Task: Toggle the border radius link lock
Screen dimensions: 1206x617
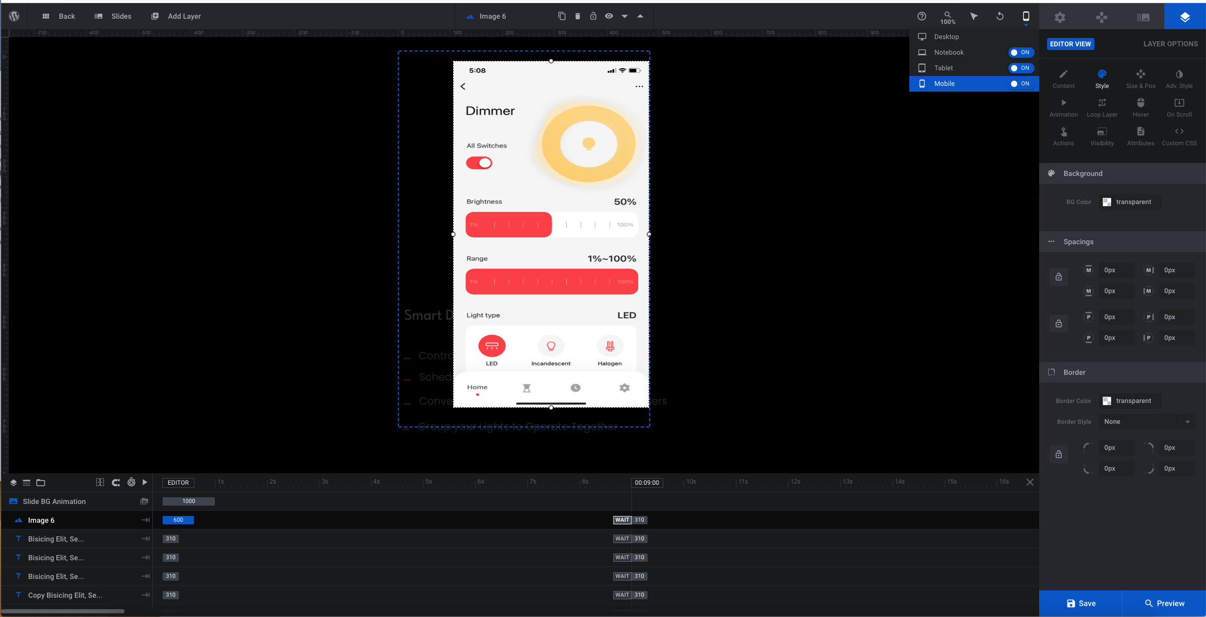Action: click(1058, 455)
